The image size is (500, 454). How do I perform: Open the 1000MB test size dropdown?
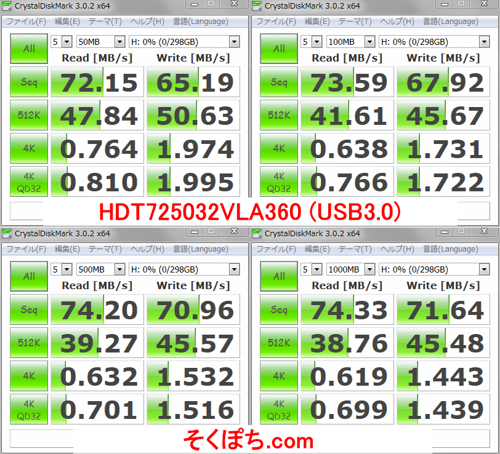click(350, 269)
